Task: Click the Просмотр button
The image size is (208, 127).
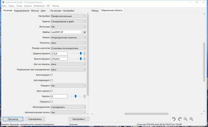Action: [x=13, y=119]
